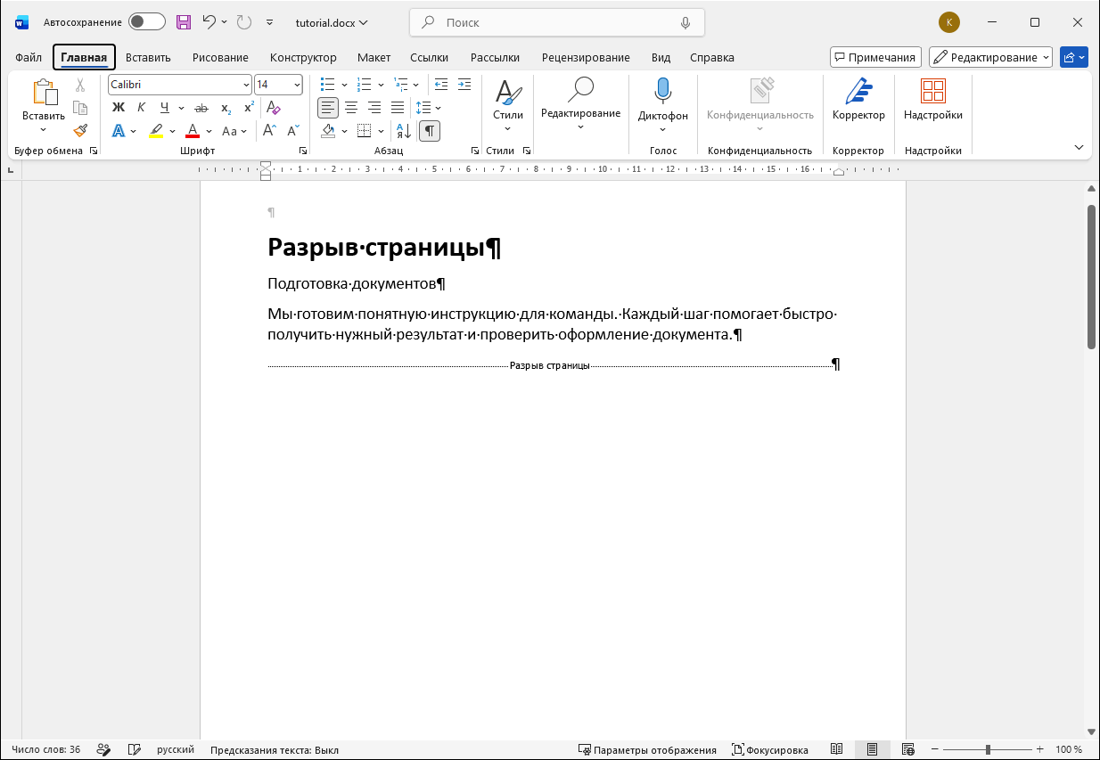Image resolution: width=1100 pixels, height=760 pixels.
Task: Open the bulleted list dropdown arrow
Action: coord(343,85)
